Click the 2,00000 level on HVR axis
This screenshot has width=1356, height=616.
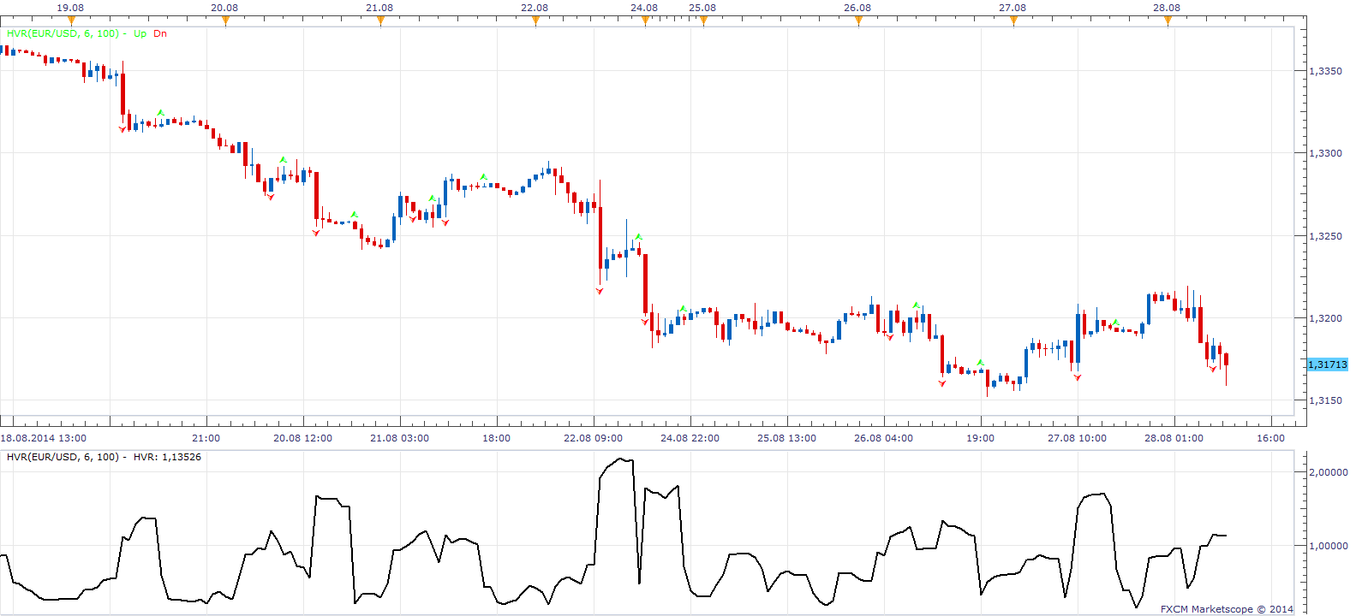tap(1329, 472)
